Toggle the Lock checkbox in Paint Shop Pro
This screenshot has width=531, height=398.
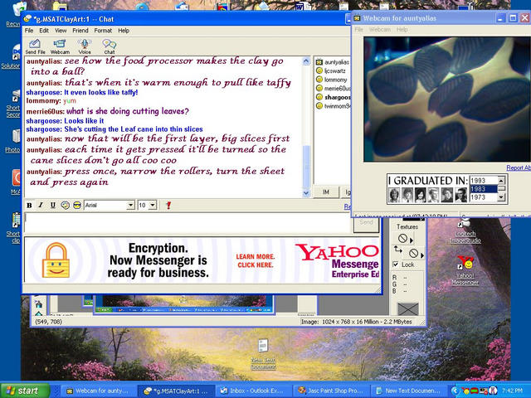395,265
